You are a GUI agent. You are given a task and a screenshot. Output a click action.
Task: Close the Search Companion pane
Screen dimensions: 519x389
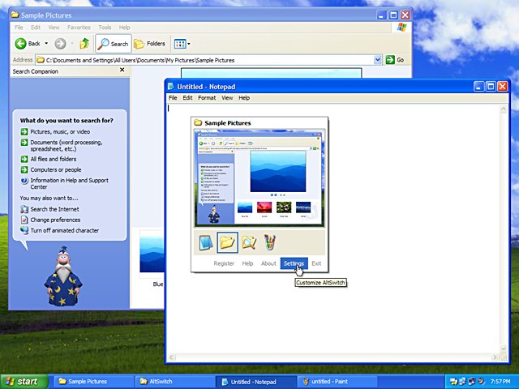coord(122,70)
